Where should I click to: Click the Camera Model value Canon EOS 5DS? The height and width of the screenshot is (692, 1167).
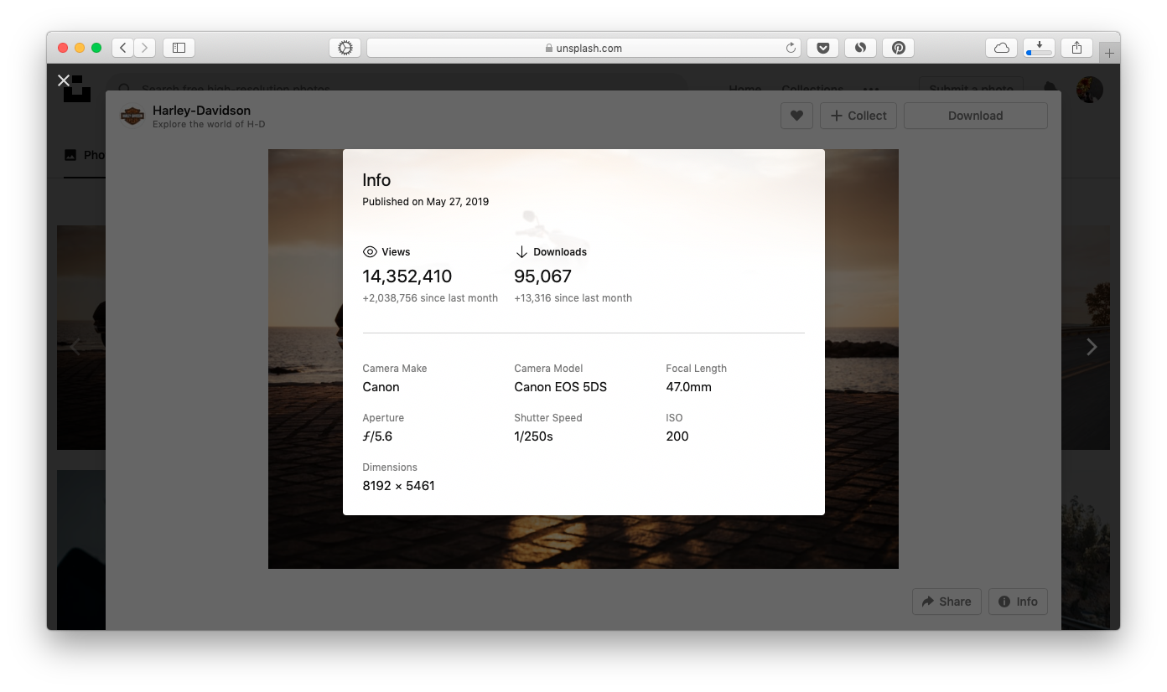coord(560,387)
